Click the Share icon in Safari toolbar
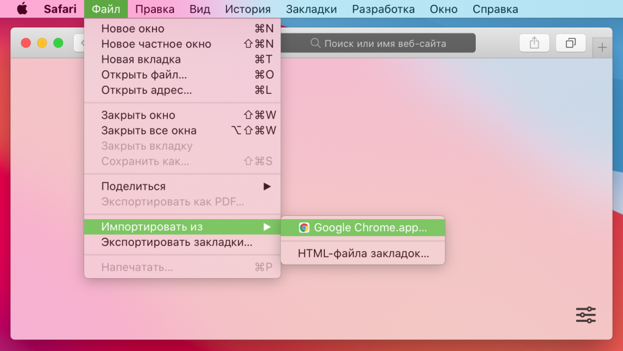Image resolution: width=623 pixels, height=351 pixels. click(534, 43)
